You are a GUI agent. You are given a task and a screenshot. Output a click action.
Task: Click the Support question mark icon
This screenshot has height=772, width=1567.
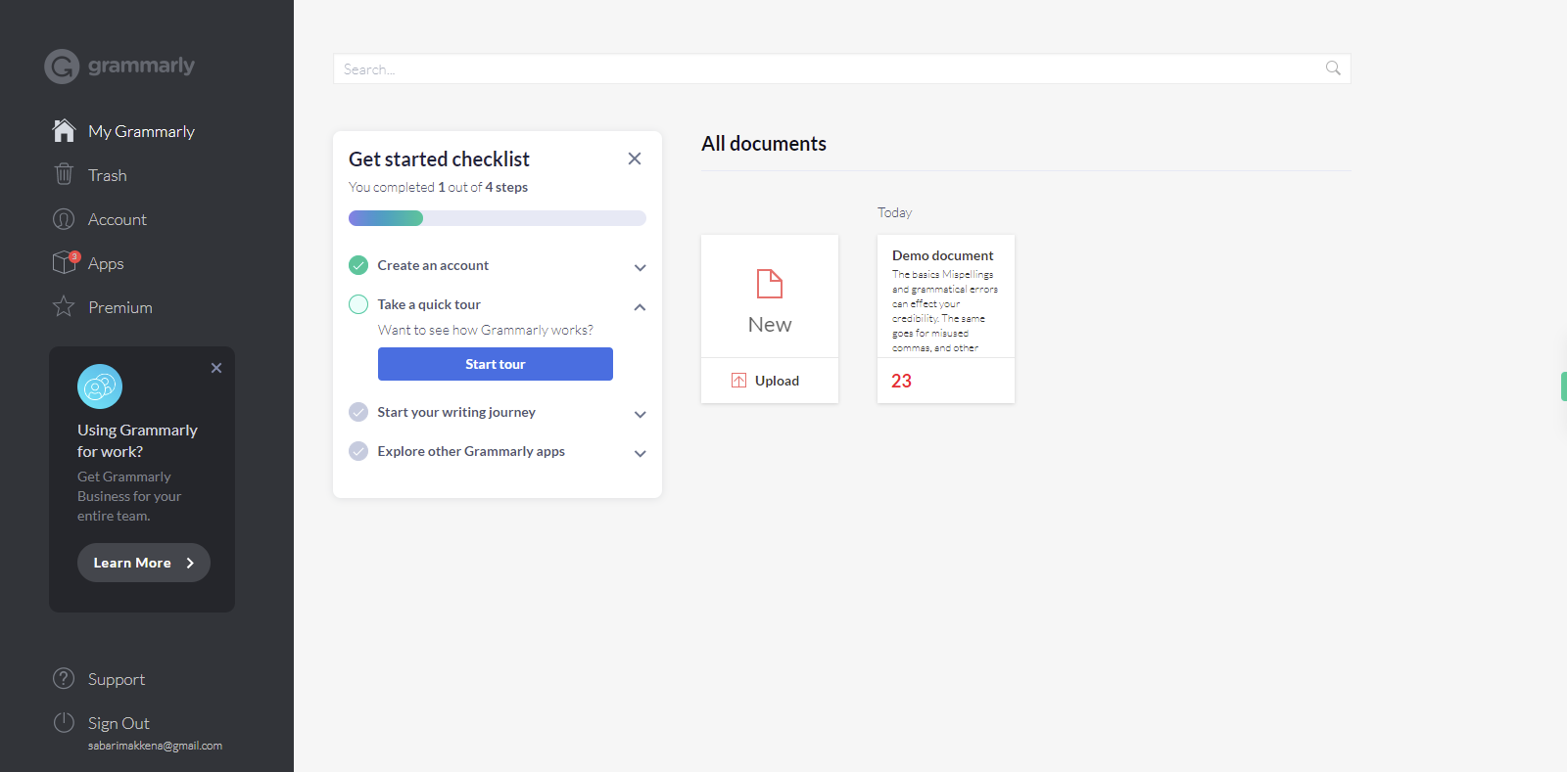(64, 678)
